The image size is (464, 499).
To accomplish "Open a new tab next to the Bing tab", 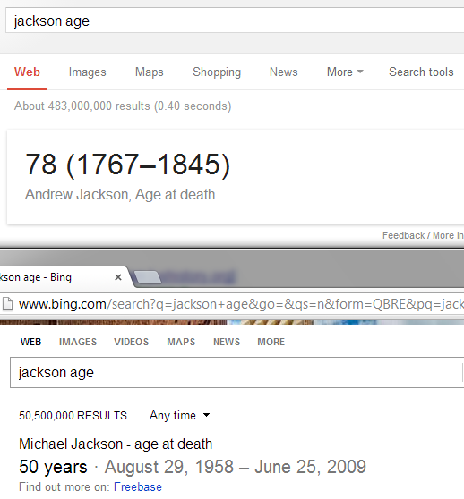I will [147, 277].
